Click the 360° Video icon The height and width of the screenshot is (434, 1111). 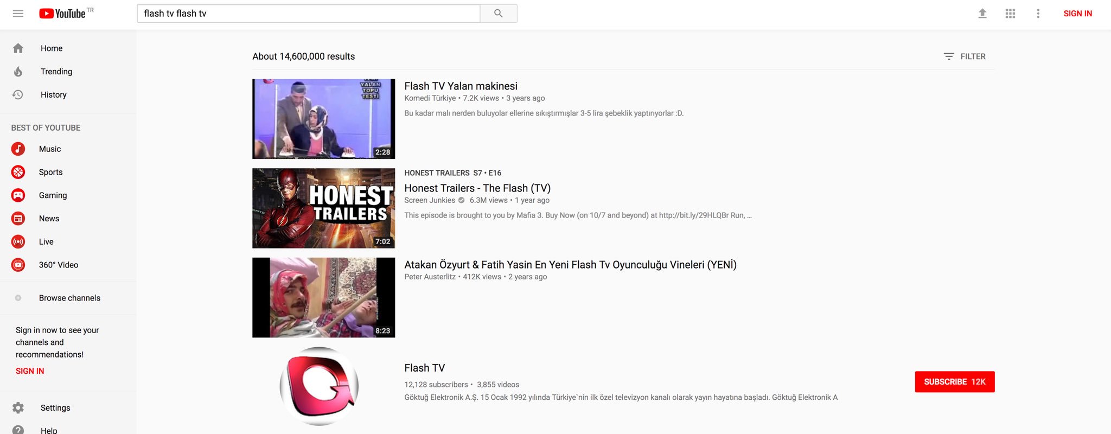pos(18,265)
